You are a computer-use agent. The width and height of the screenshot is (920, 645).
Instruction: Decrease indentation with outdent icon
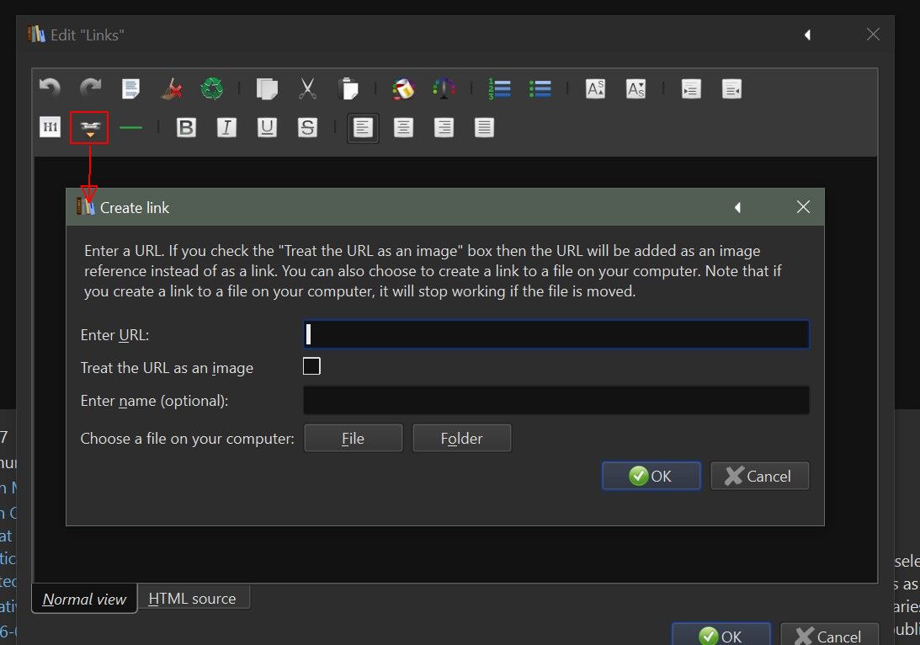[731, 88]
